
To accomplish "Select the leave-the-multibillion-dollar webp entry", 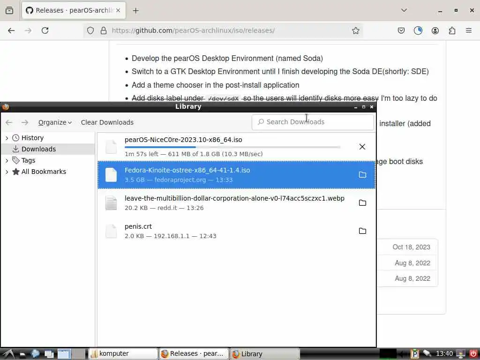I will 236,203.
